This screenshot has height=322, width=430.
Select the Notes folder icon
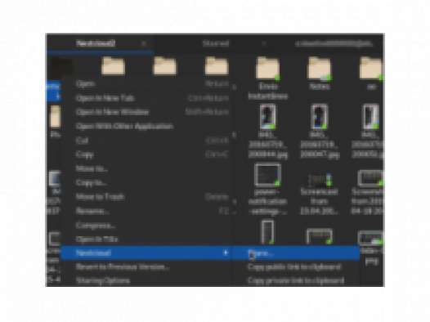(320, 69)
